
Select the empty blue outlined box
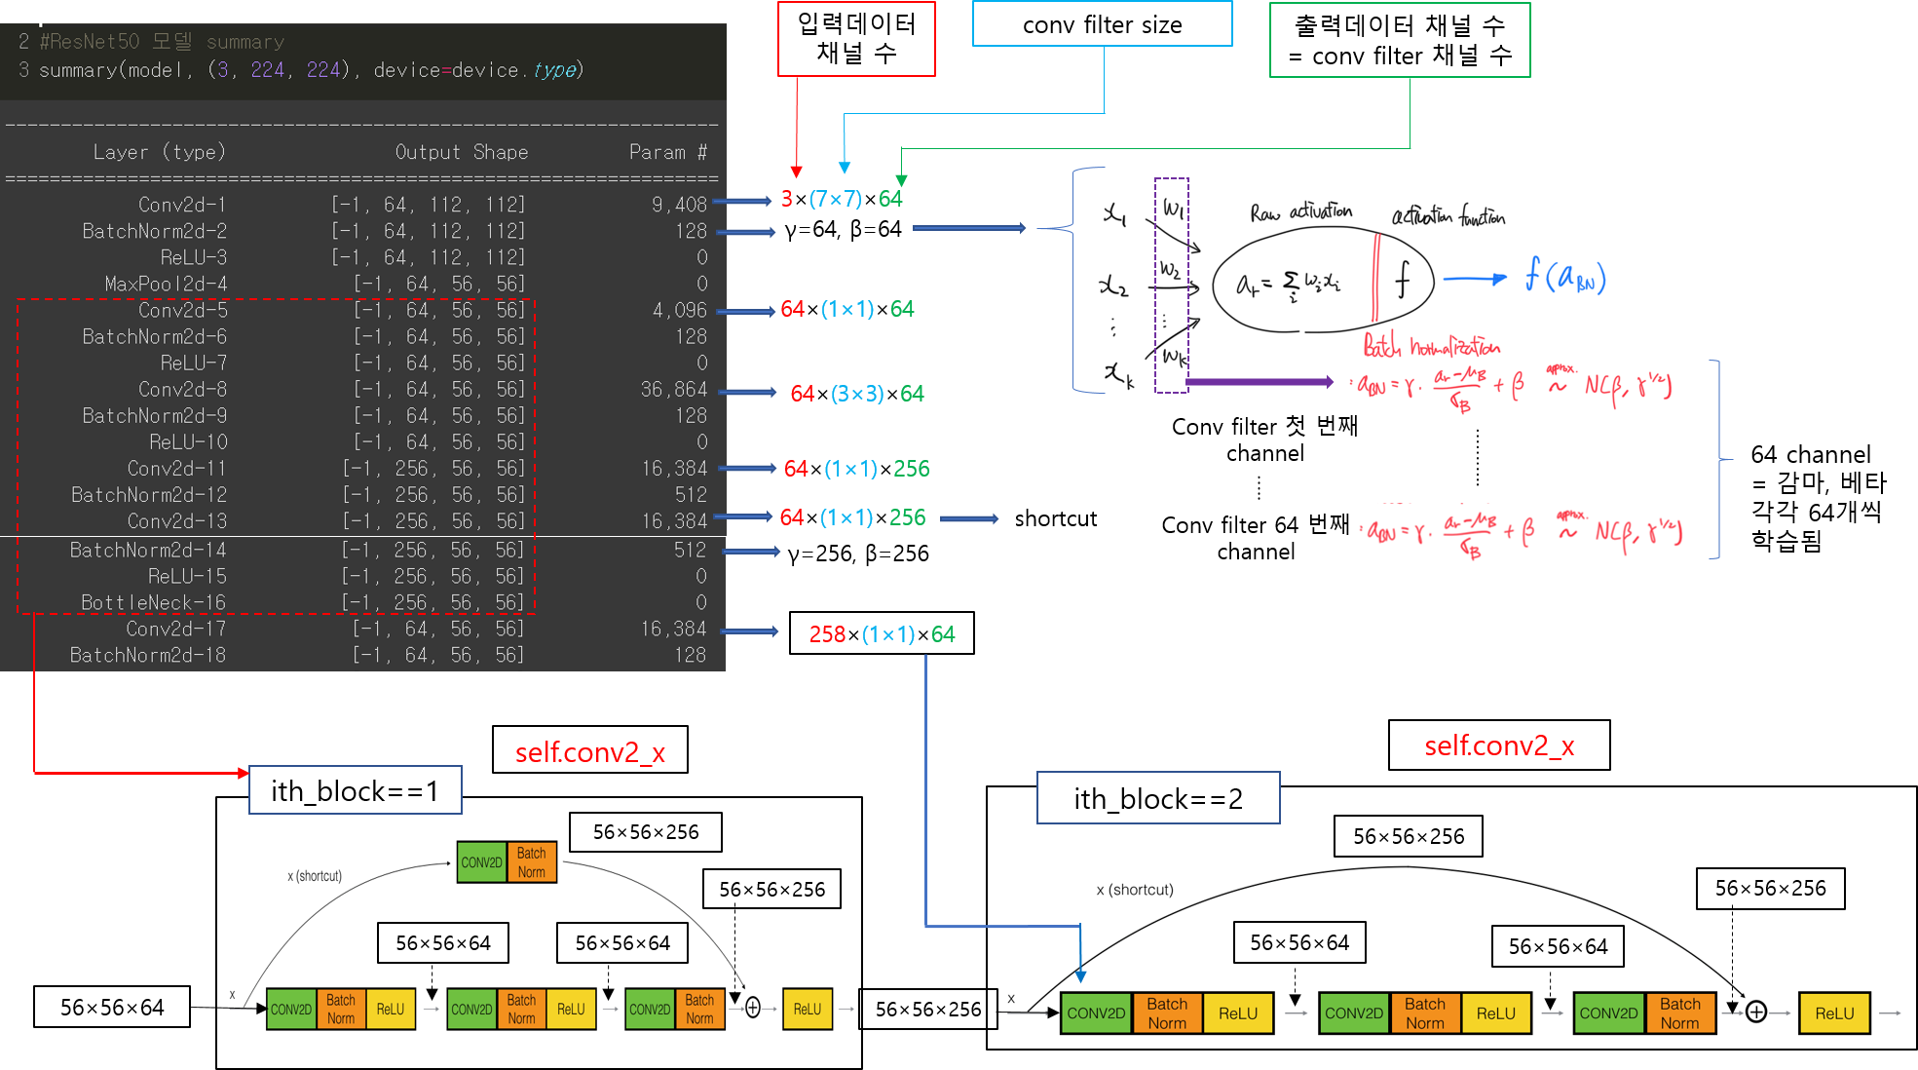pyautogui.click(x=1102, y=23)
